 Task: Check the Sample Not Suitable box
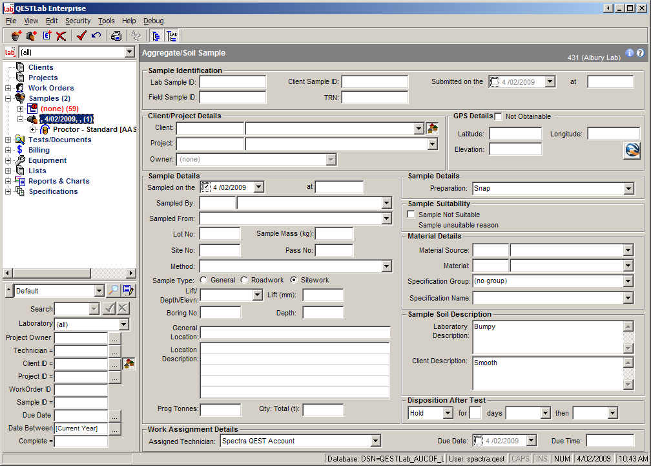click(x=411, y=215)
